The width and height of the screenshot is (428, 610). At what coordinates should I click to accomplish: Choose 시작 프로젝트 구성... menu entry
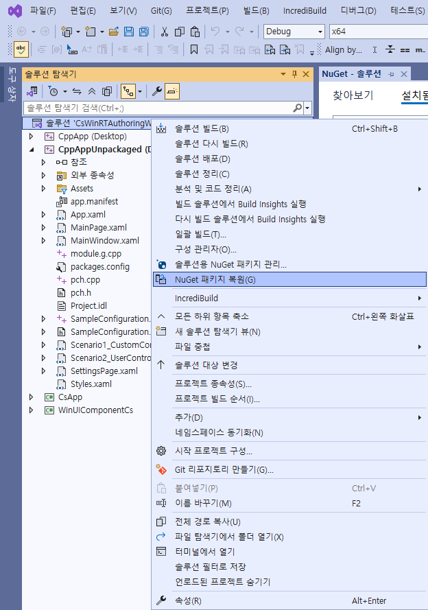(289, 451)
